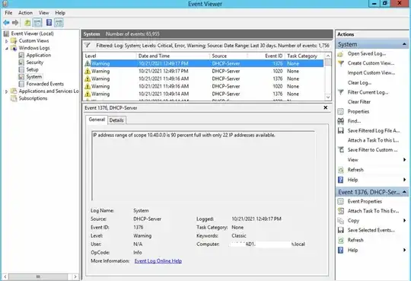The height and width of the screenshot is (281, 411).
Task: Select the Security log in tree
Action: pos(34,62)
